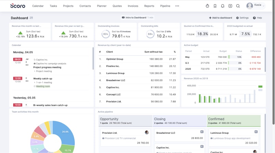
Task: Click the Add to dashboard button
Action: [x=221, y=18]
